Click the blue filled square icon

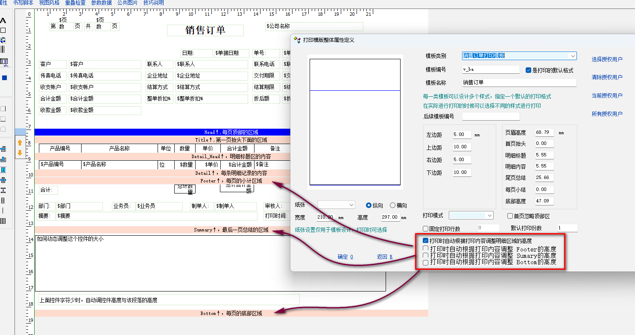coord(4,78)
